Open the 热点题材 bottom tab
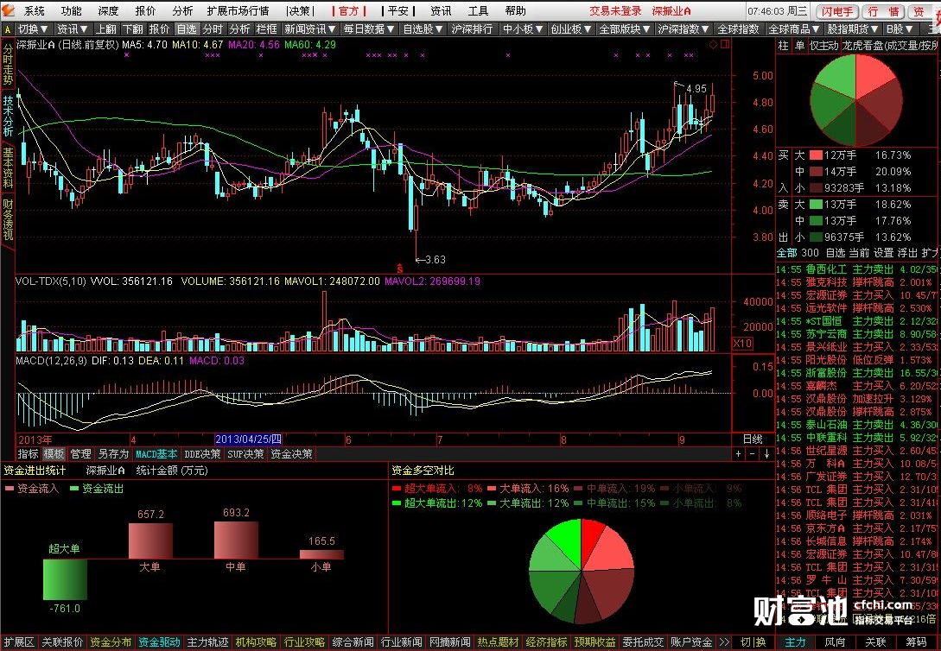The width and height of the screenshot is (941, 651). pos(498,642)
